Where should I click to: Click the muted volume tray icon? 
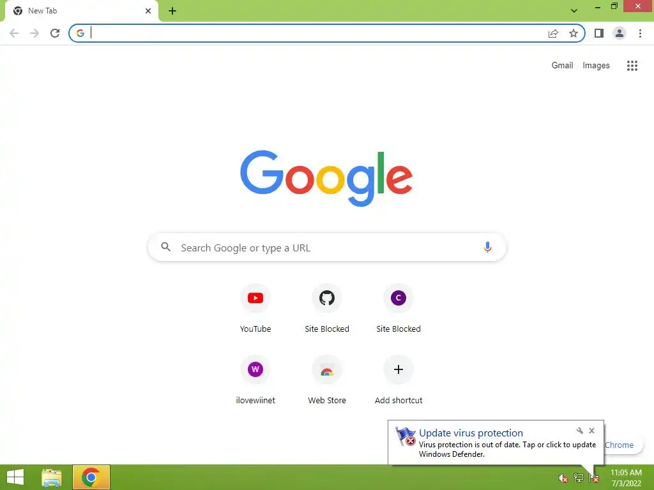(563, 478)
